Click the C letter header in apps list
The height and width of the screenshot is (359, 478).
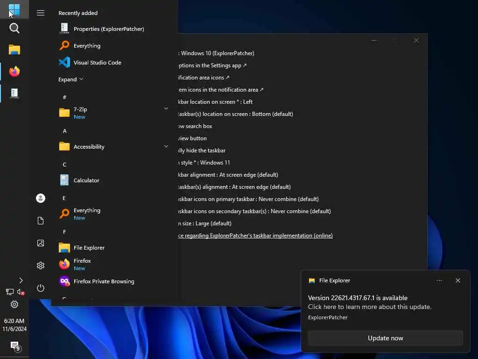[x=64, y=164]
